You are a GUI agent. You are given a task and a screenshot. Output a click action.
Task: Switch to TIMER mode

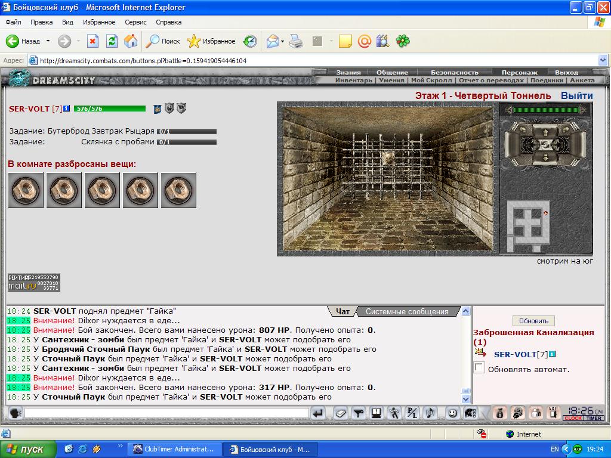(x=594, y=418)
